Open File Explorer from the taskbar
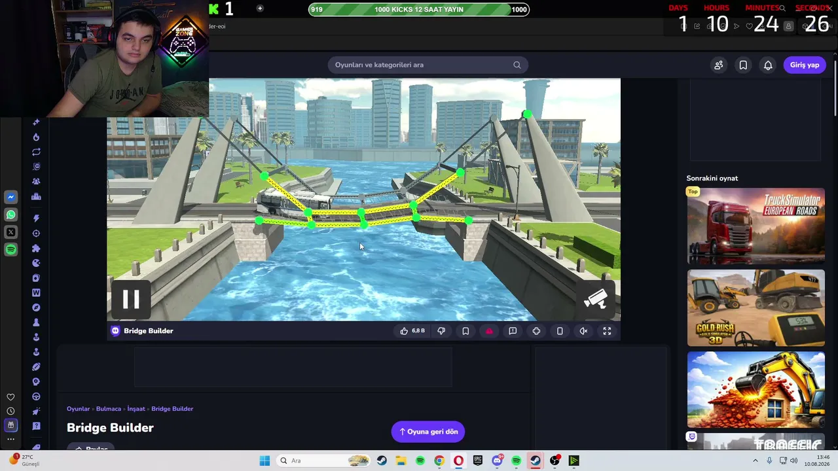Viewport: 838px width, 471px height. tap(401, 461)
